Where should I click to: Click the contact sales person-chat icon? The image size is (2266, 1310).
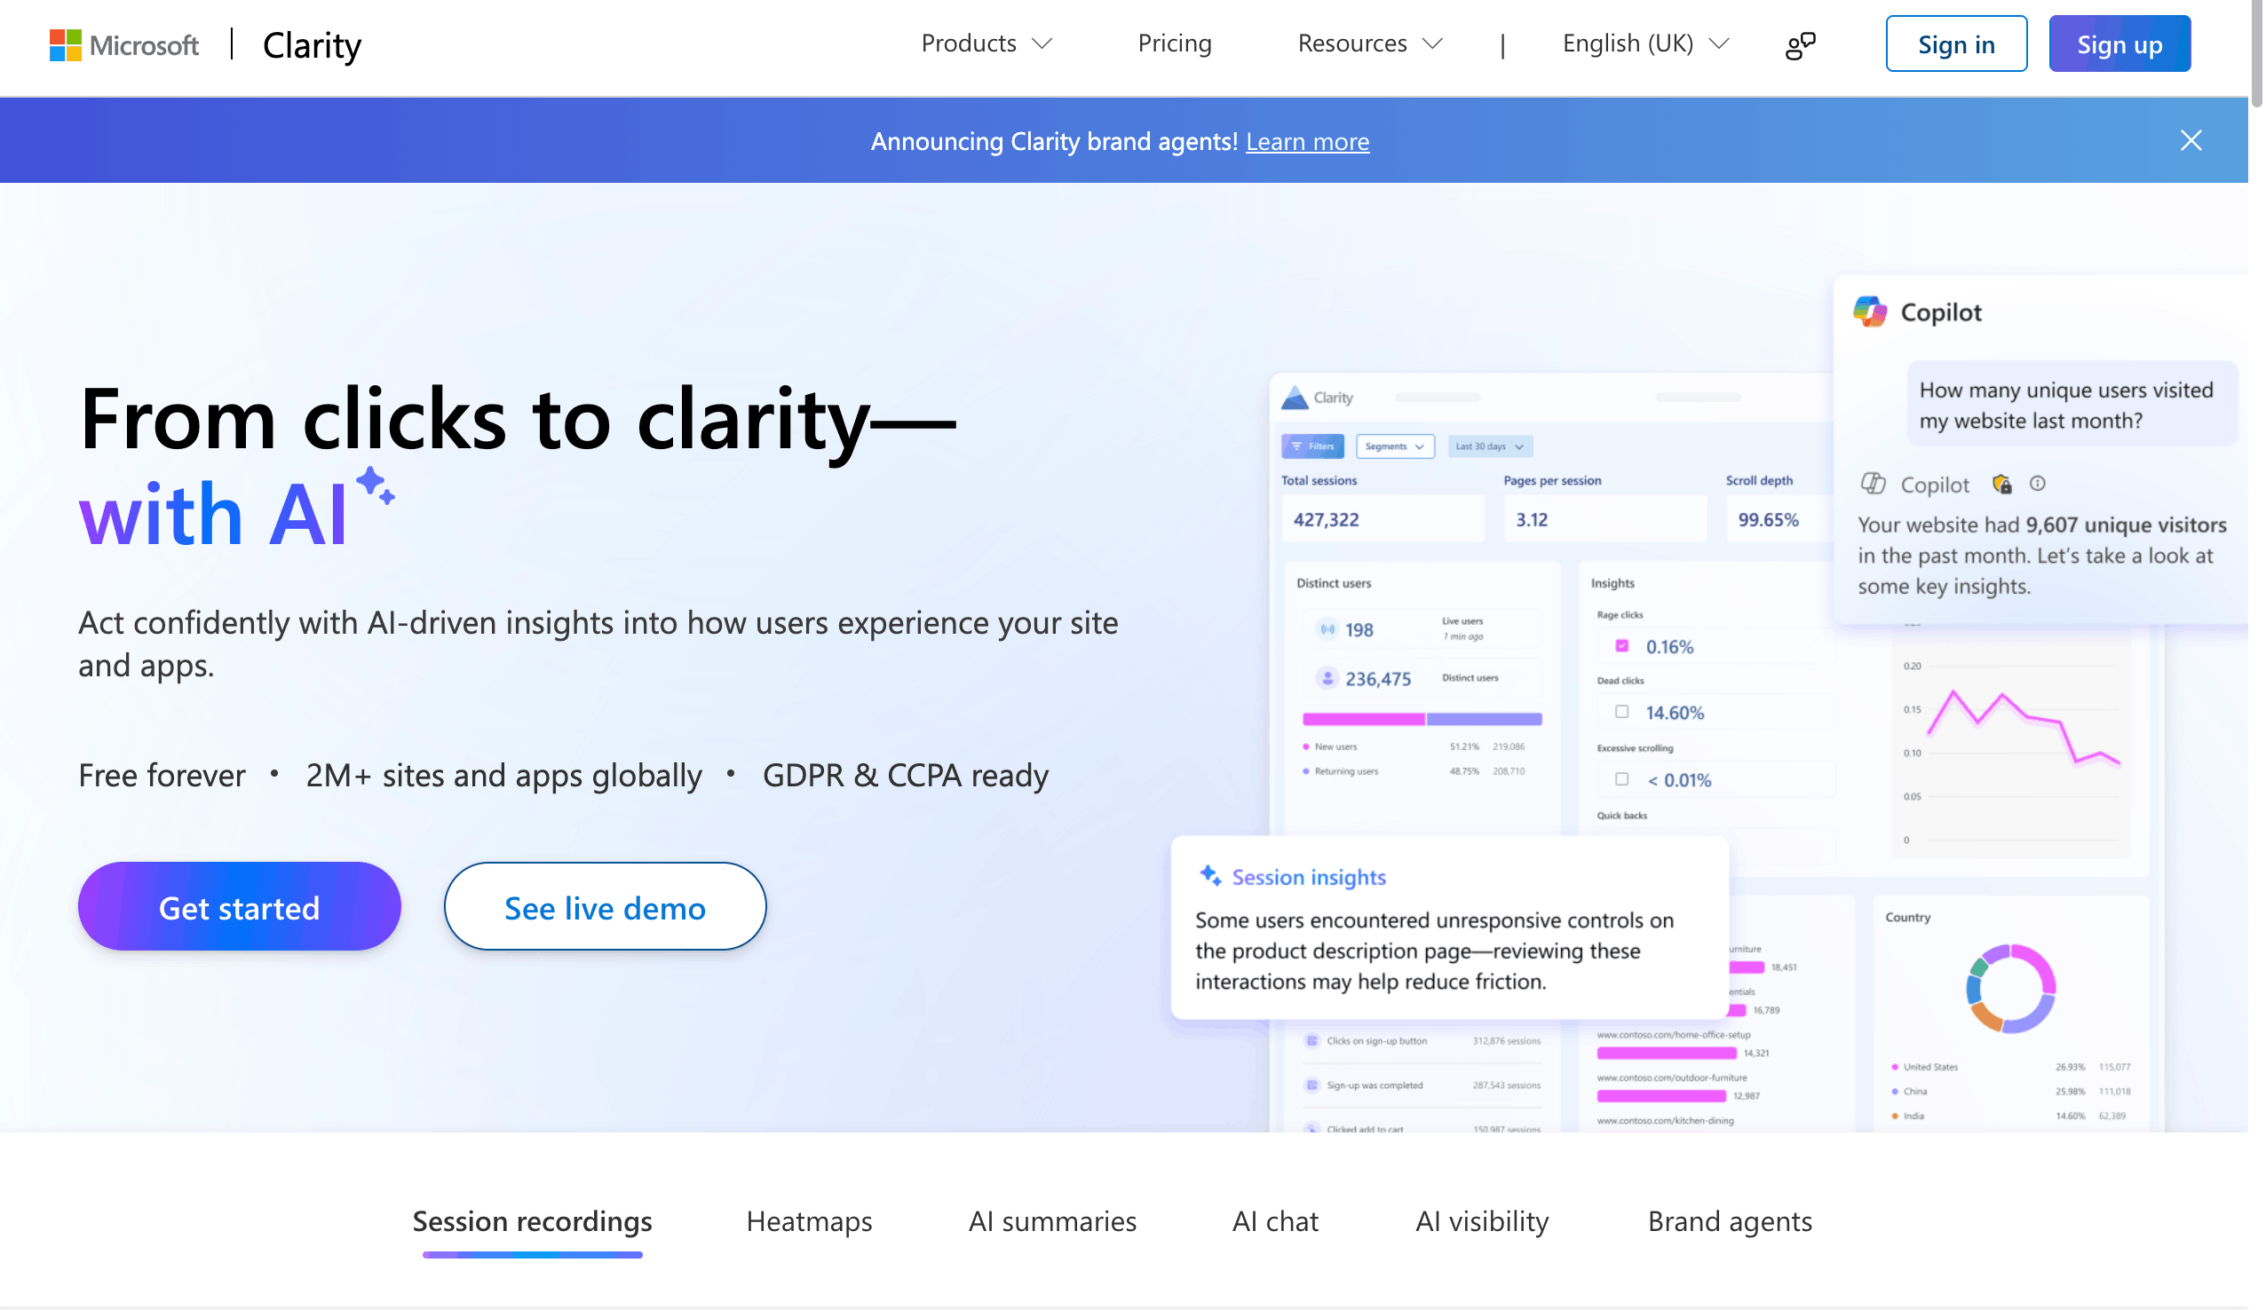coord(1800,45)
